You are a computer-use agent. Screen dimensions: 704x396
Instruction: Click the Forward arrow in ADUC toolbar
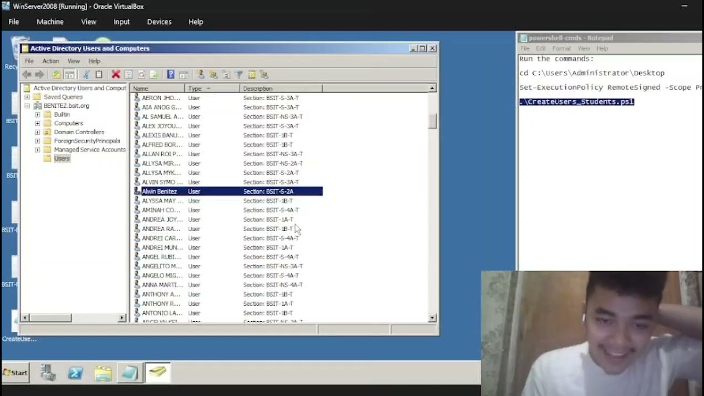pos(40,74)
